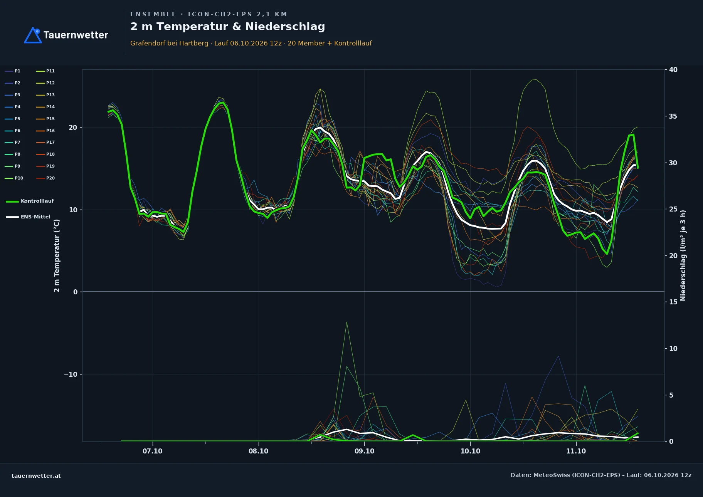Viewport: 703px width, 497px height.
Task: Click the Niederschlag (l/m² je 3 h) axis title
Action: [x=683, y=255]
